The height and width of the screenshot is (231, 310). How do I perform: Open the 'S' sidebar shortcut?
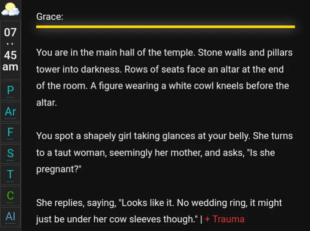pos(10,153)
